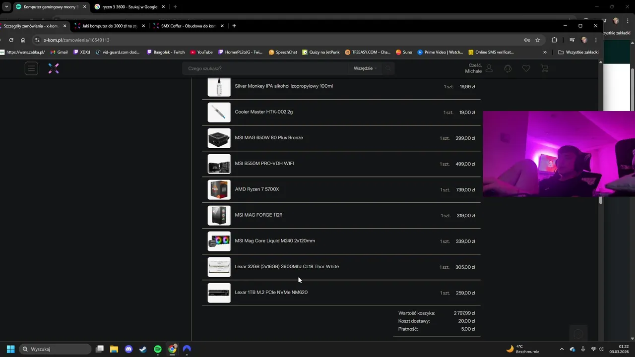
Task: Open the Chrome profile avatar
Action: (x=584, y=40)
